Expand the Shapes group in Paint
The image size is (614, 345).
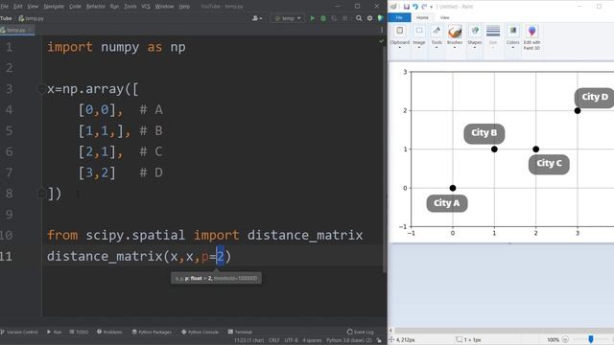[475, 37]
